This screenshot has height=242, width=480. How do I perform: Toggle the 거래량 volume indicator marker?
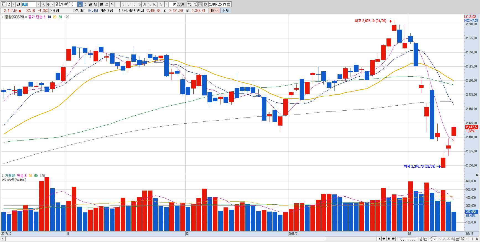2,176
